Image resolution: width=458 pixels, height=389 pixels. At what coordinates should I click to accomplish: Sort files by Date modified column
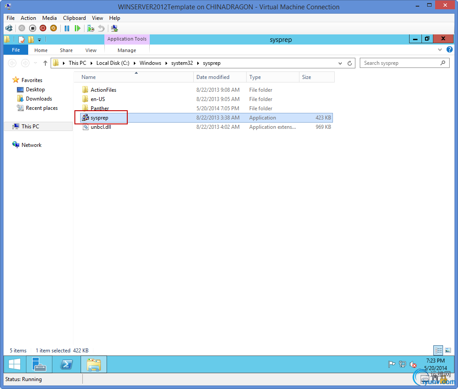[220, 77]
